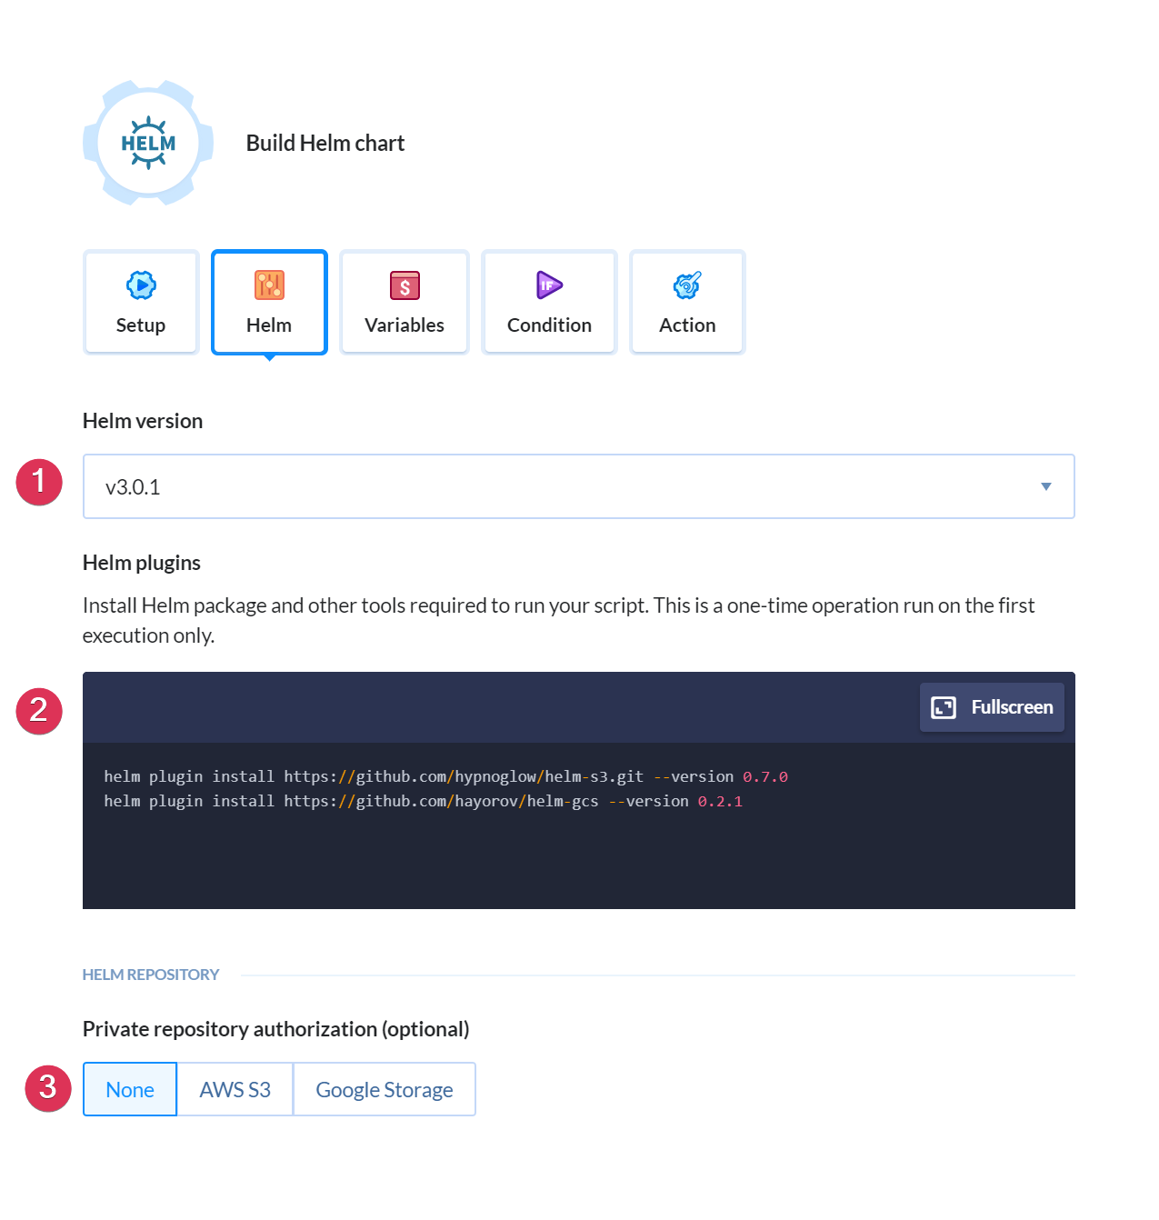Click the Helm logo gear icon
This screenshot has height=1220, width=1159.
click(148, 143)
